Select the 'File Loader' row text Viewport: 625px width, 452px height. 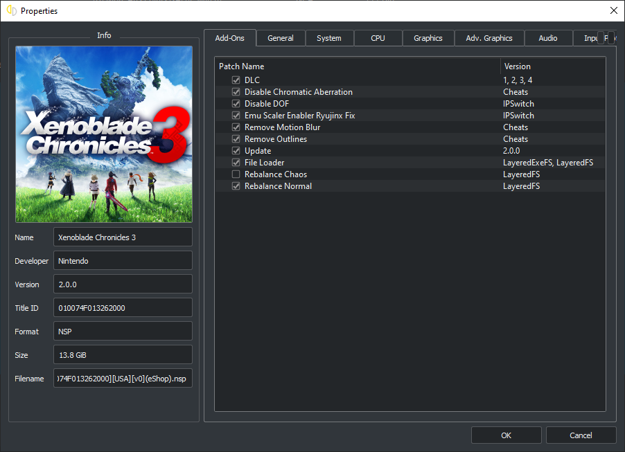[x=264, y=163]
